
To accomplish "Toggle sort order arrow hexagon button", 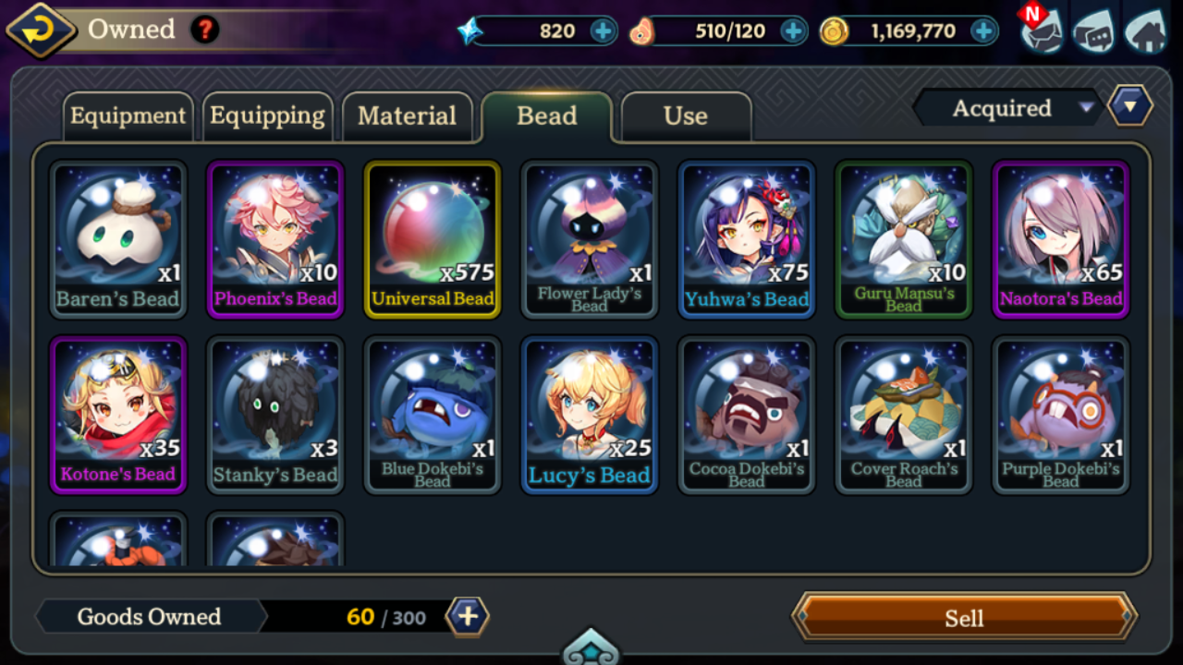I will (x=1129, y=106).
